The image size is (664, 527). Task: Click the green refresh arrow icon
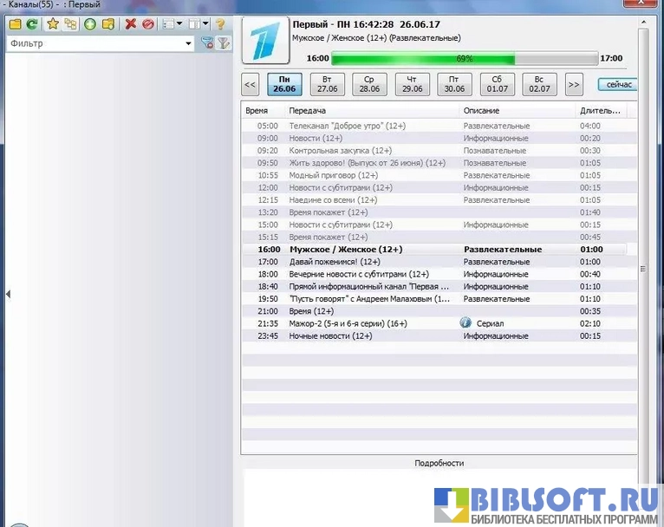click(x=31, y=24)
